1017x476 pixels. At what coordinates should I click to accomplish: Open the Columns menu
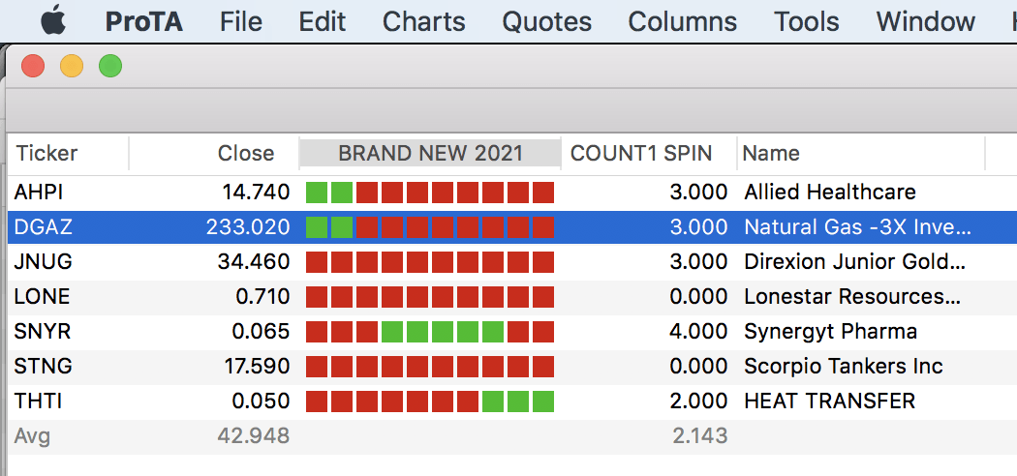[x=682, y=22]
